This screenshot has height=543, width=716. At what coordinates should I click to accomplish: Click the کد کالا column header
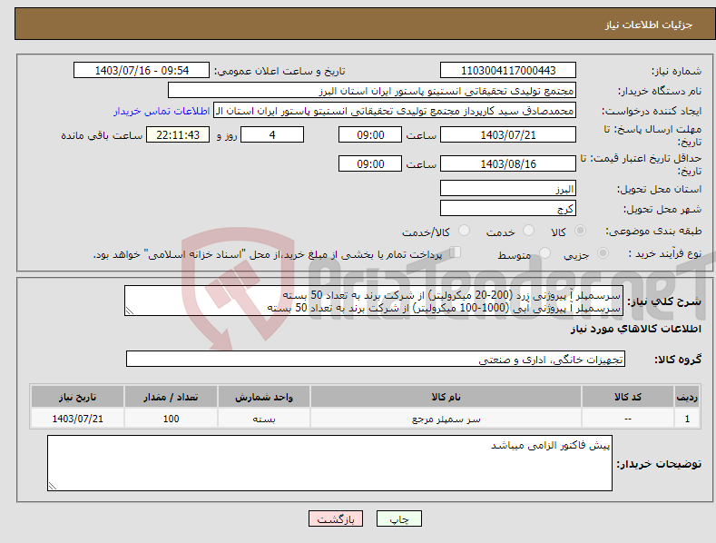[x=628, y=397]
